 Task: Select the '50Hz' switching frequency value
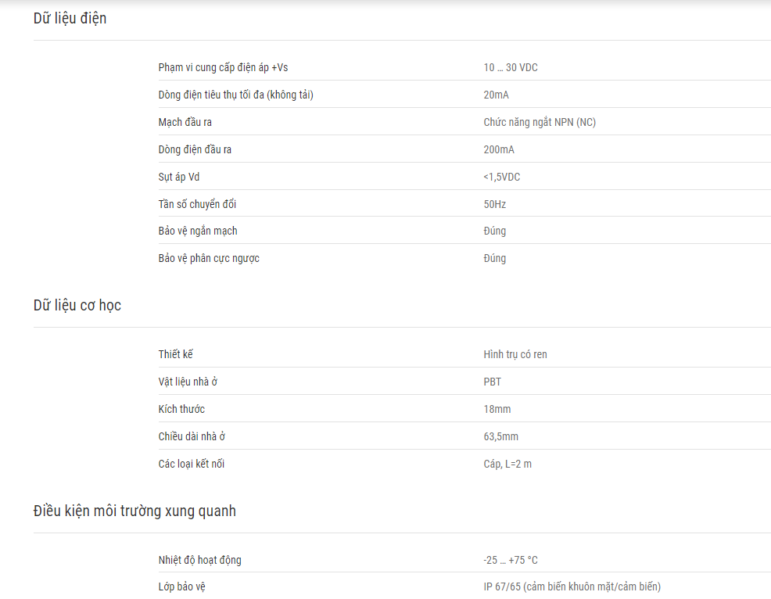click(x=495, y=205)
